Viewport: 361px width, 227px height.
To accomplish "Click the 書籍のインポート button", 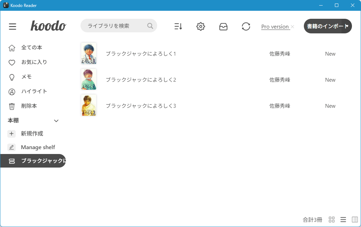I will pos(328,26).
